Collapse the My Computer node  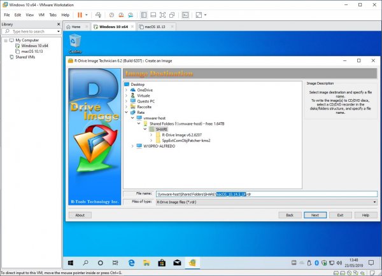(6, 41)
